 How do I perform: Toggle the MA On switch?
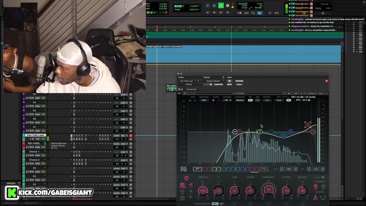point(250,100)
